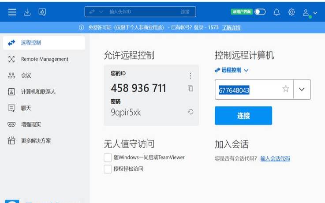Open the notifications bell
This screenshot has width=325, height=203.
point(276,12)
